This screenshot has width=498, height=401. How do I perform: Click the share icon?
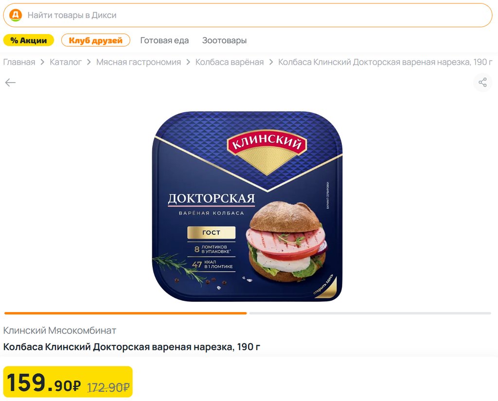point(482,82)
